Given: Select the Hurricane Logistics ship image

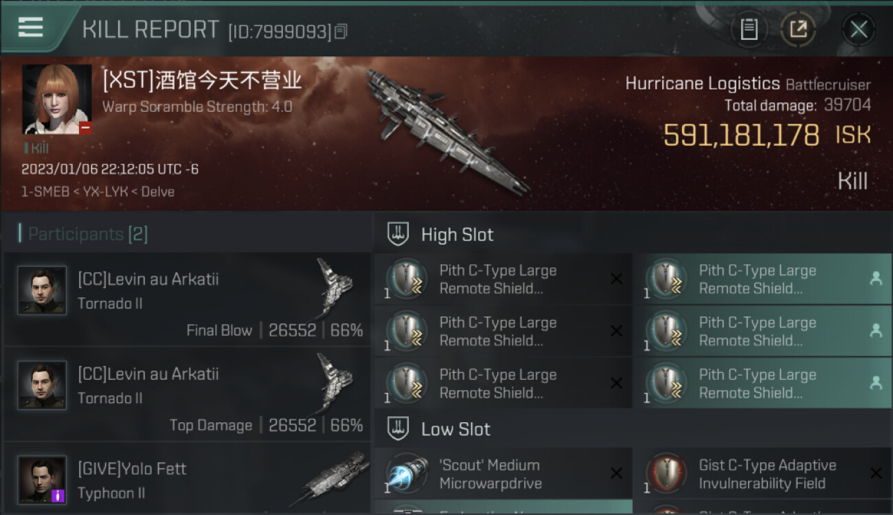Looking at the screenshot, I should click(447, 130).
